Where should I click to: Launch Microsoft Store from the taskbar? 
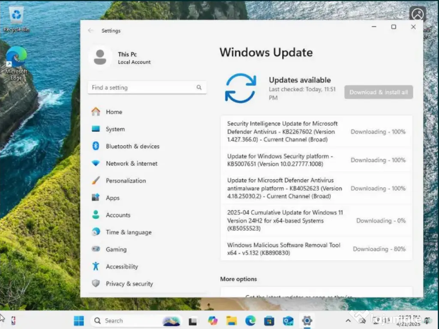tap(269, 320)
